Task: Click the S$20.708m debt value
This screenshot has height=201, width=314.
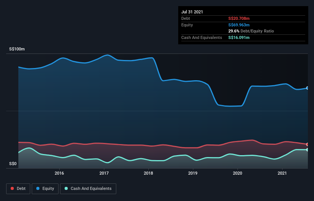Action: point(239,18)
